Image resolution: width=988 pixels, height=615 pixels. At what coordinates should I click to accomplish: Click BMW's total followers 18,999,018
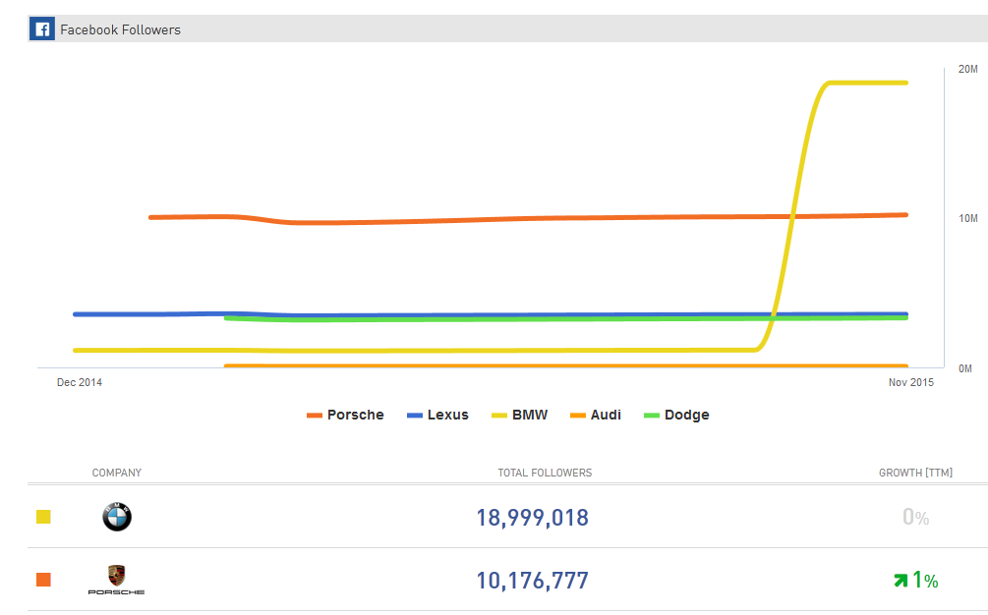(533, 518)
